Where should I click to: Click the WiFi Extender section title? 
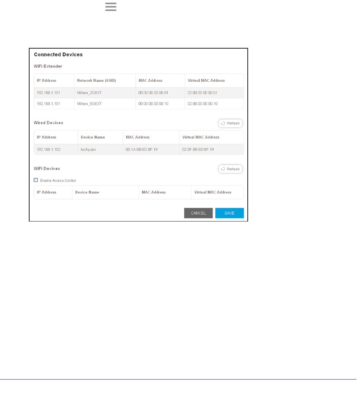pos(48,66)
